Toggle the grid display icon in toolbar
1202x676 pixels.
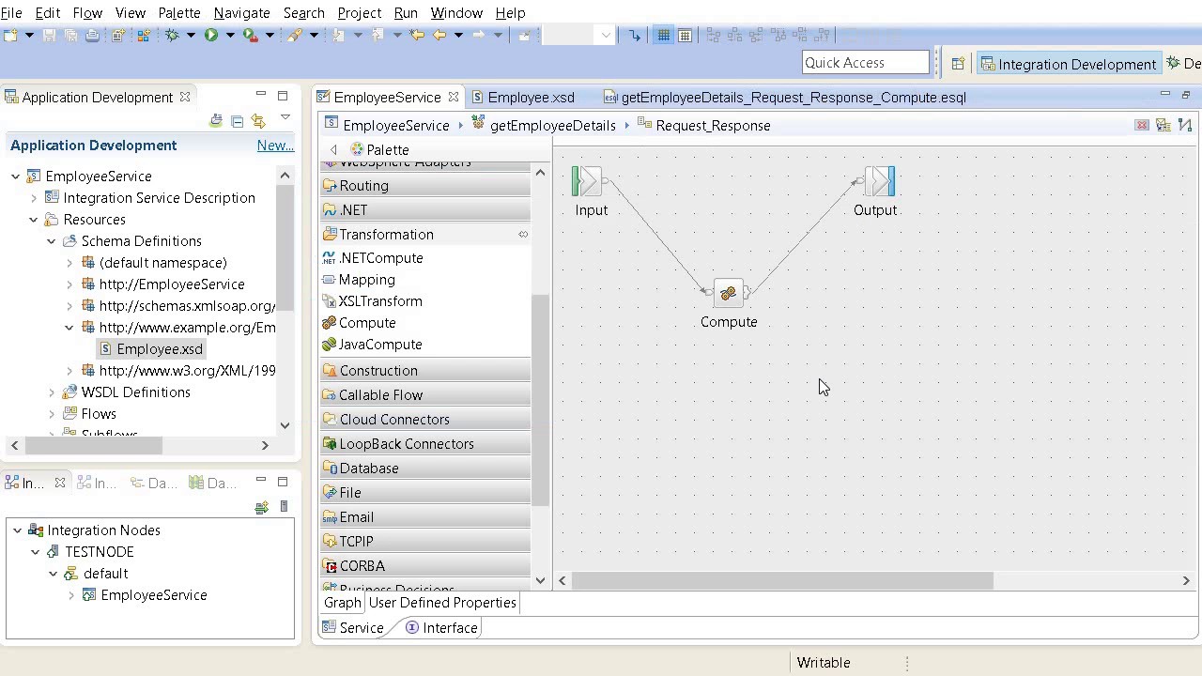(x=664, y=36)
